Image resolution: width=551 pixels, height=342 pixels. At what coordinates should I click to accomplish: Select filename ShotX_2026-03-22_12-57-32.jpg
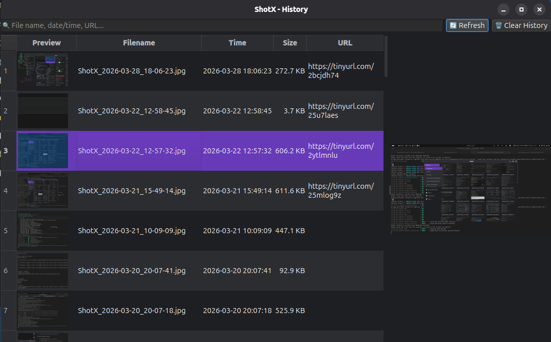[x=132, y=151]
